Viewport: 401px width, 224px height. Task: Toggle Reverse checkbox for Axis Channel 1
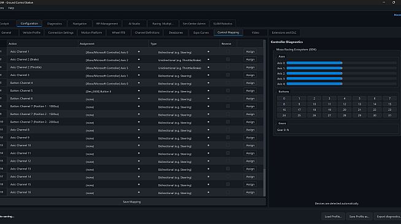(228, 51)
